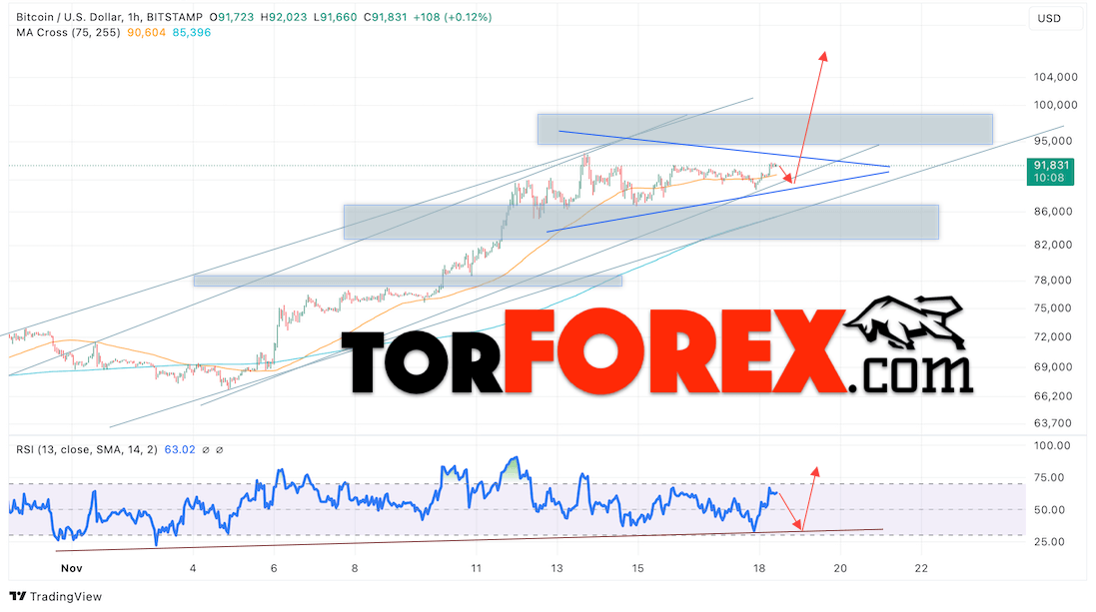Screen dimensions: 1096x612
Task: Click the change value +108 (+0.12%)
Action: [x=453, y=17]
